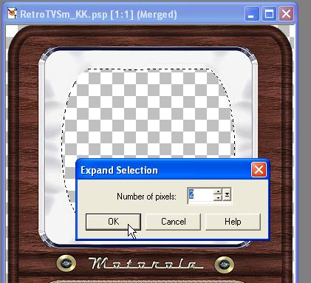The height and width of the screenshot is (283, 311).
Task: Click OK in Expand Selection dialog
Action: pos(113,222)
